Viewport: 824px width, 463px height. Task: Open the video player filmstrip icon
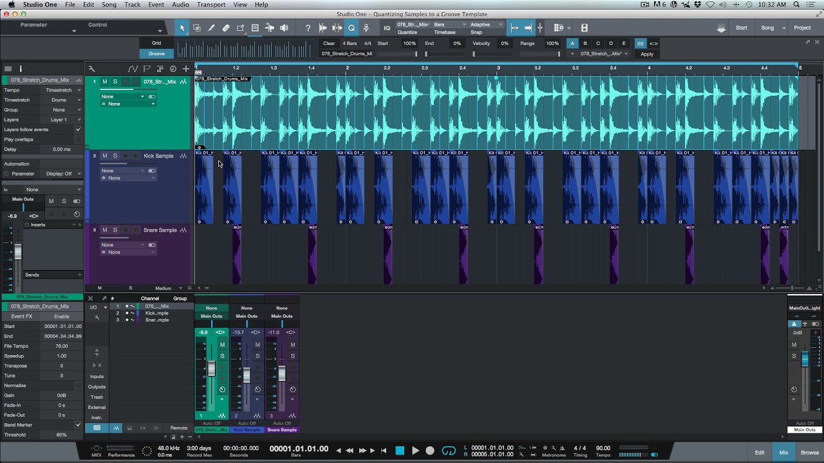tap(585, 28)
